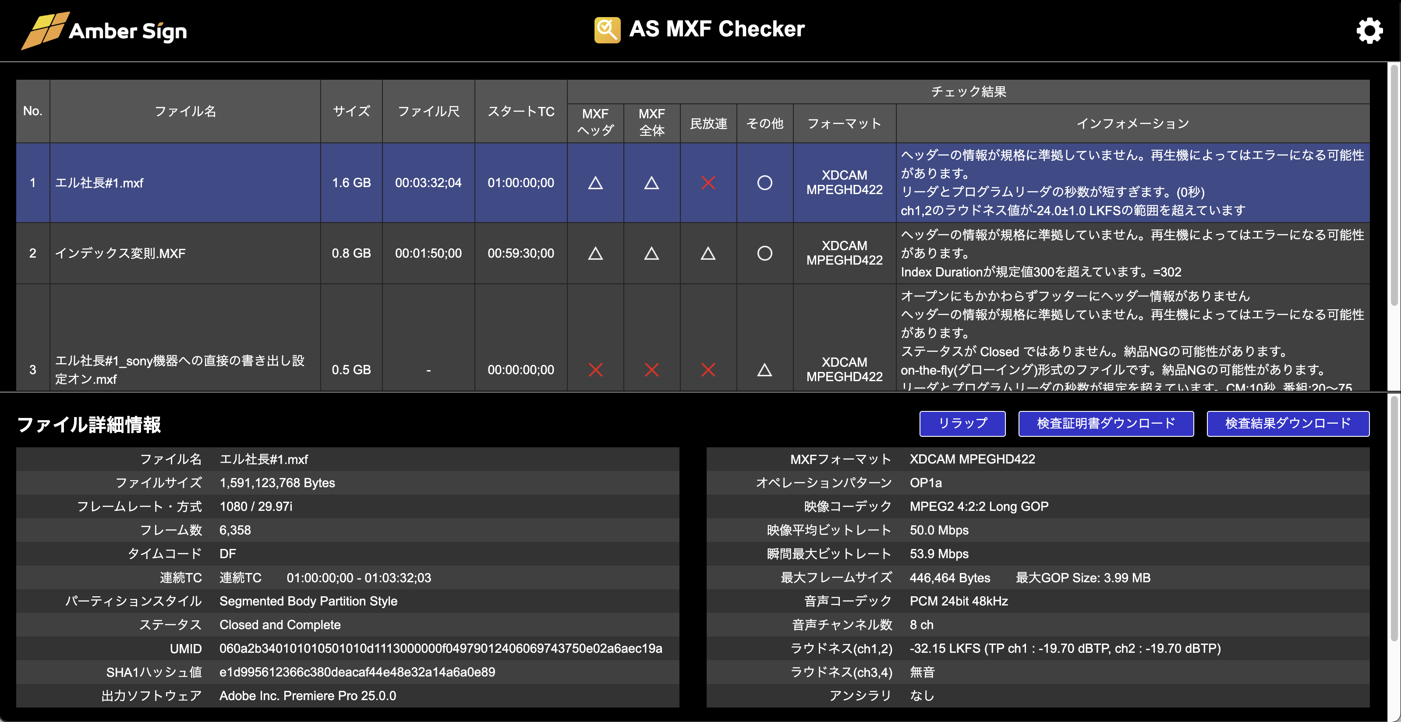Click the red × in 民放連 for エル社長#1.mxf

[708, 184]
